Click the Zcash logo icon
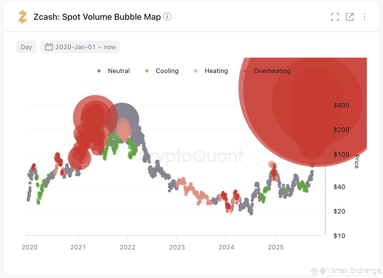This screenshot has width=383, height=278. [x=23, y=17]
